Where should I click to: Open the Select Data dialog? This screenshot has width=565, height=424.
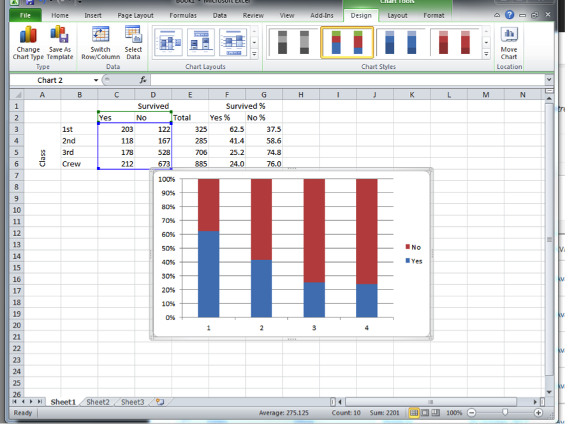tap(133, 35)
